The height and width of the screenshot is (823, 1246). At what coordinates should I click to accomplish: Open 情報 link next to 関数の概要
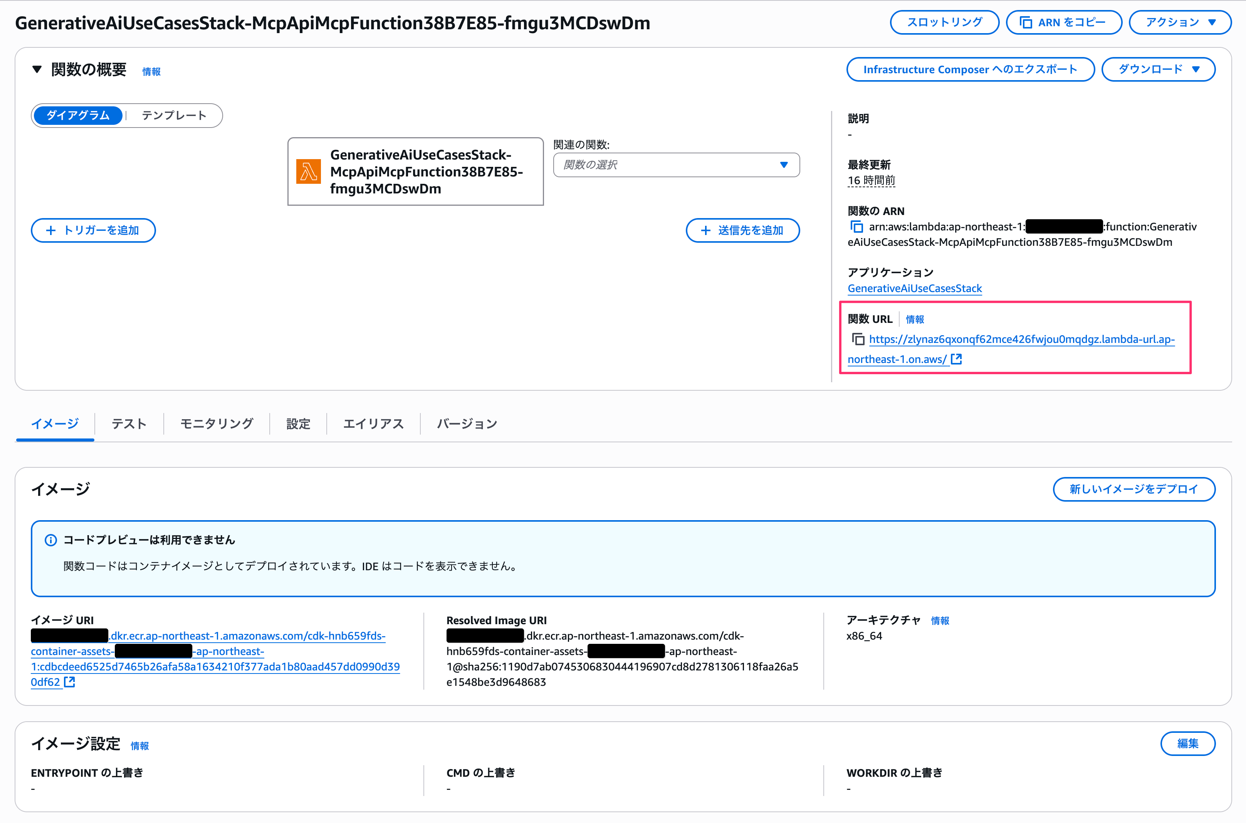[152, 71]
